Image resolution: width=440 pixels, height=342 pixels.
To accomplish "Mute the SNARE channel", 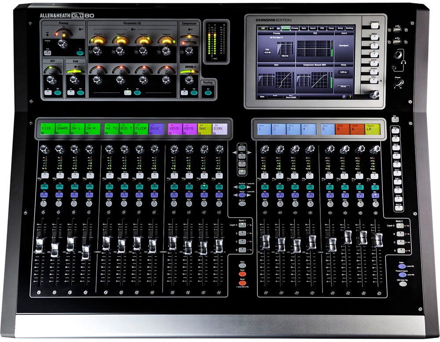I will coord(60,176).
